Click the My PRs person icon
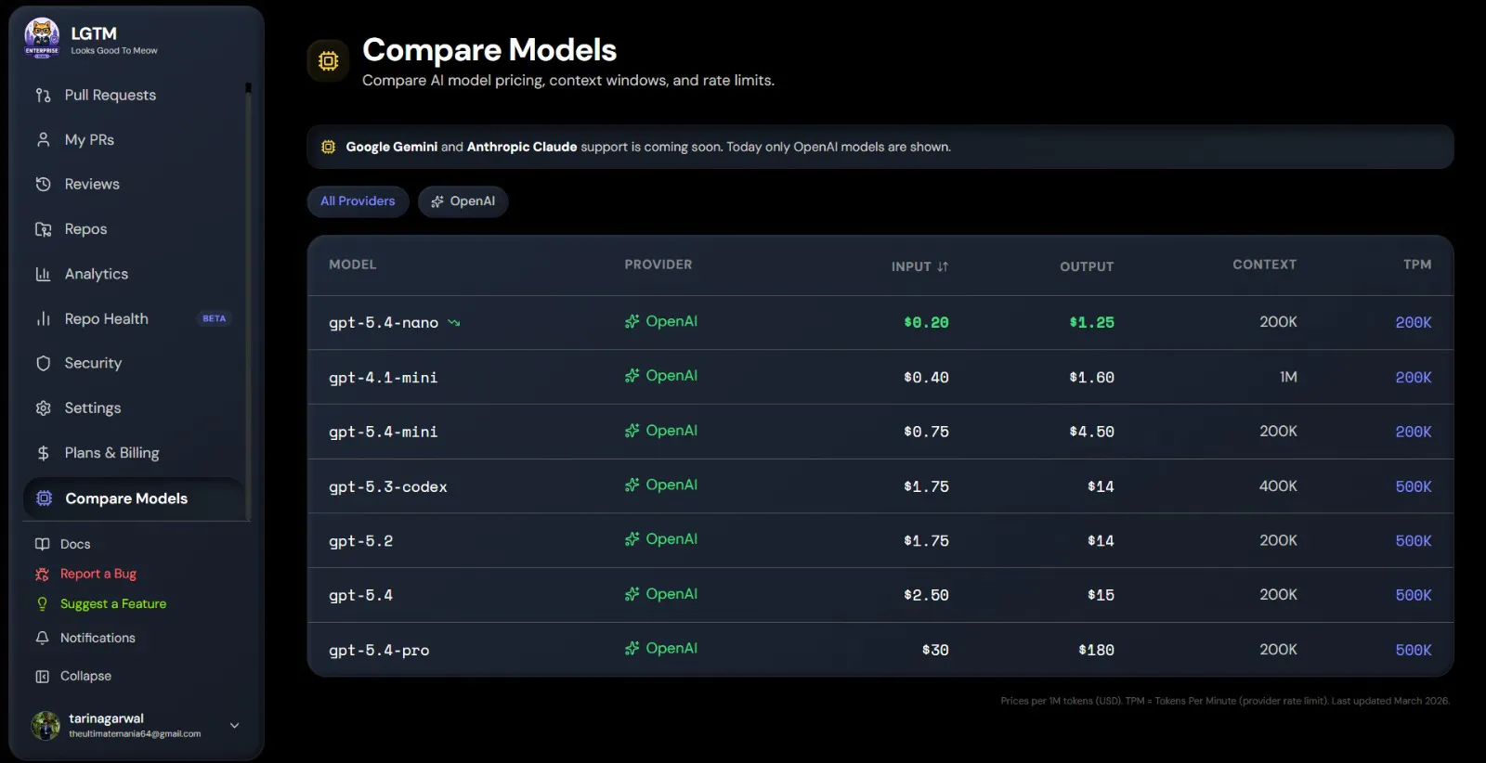This screenshot has width=1486, height=763. 43,140
